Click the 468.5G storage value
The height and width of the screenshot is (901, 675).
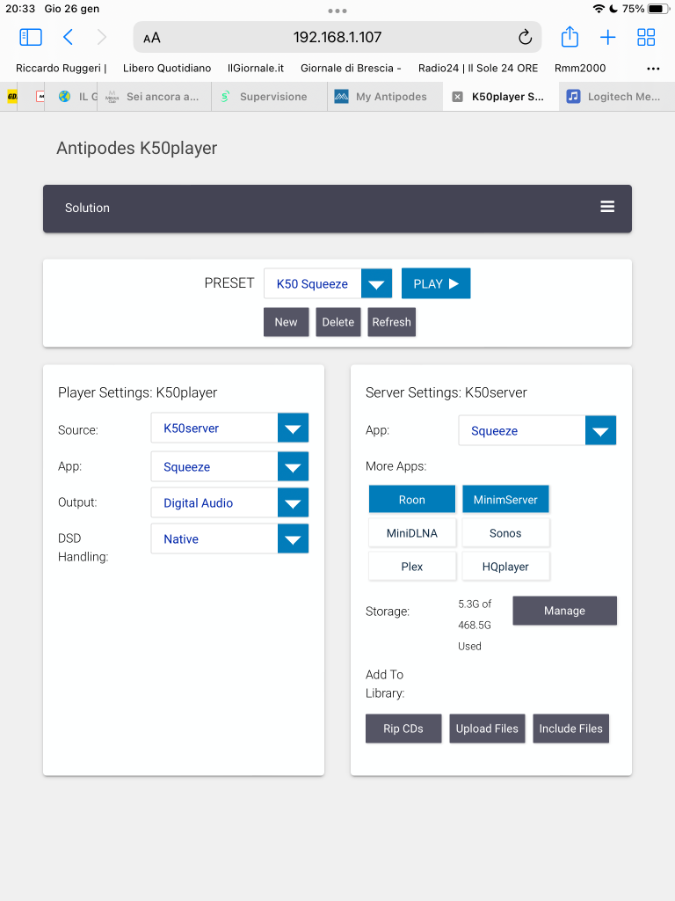(475, 625)
